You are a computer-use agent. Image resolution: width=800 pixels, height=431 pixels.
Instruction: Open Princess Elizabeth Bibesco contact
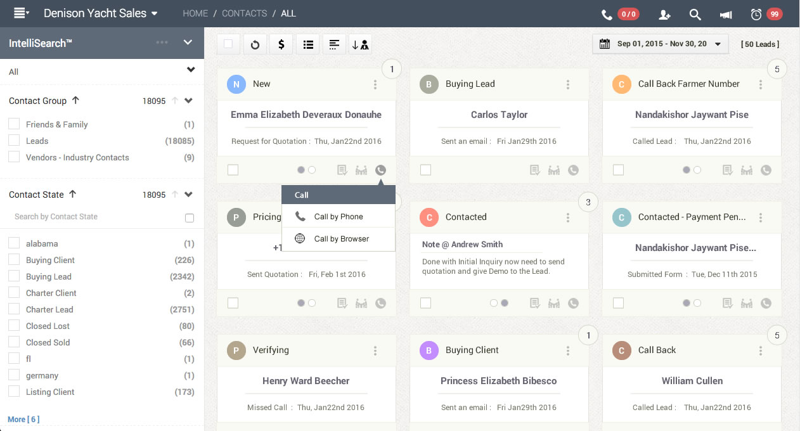click(499, 381)
